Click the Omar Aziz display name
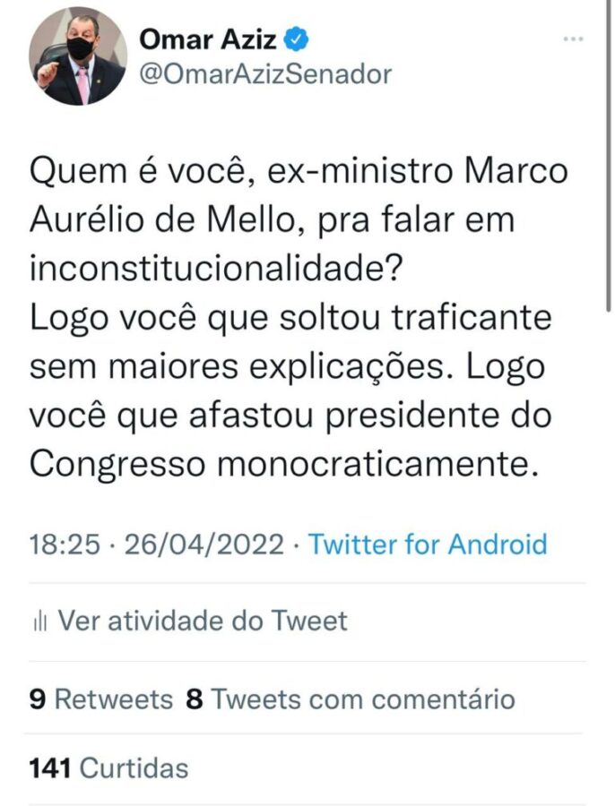The image size is (615, 806). [211, 39]
